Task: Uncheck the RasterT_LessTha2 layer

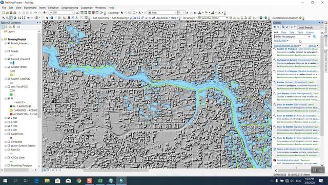Action: pos(9,79)
